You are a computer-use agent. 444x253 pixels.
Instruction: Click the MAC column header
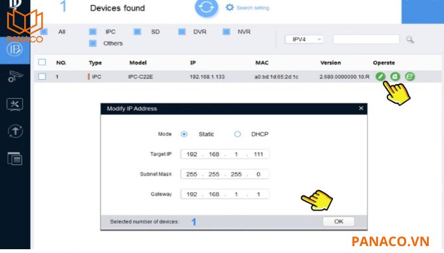(261, 63)
